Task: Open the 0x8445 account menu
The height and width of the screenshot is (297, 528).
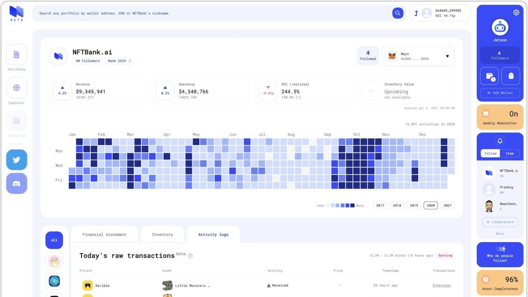Action: [440, 13]
